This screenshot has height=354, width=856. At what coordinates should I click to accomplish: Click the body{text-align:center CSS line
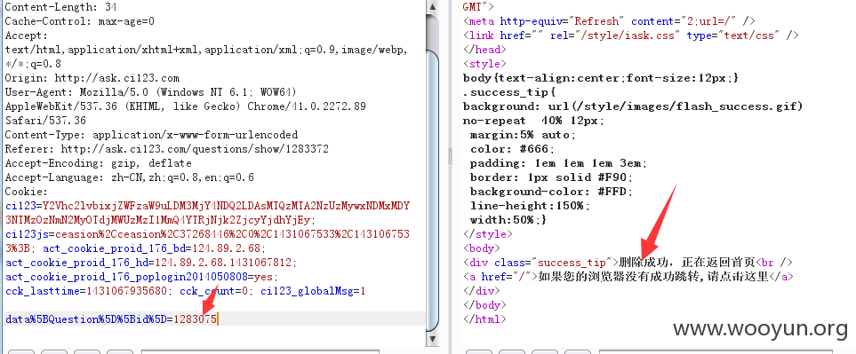pos(601,78)
